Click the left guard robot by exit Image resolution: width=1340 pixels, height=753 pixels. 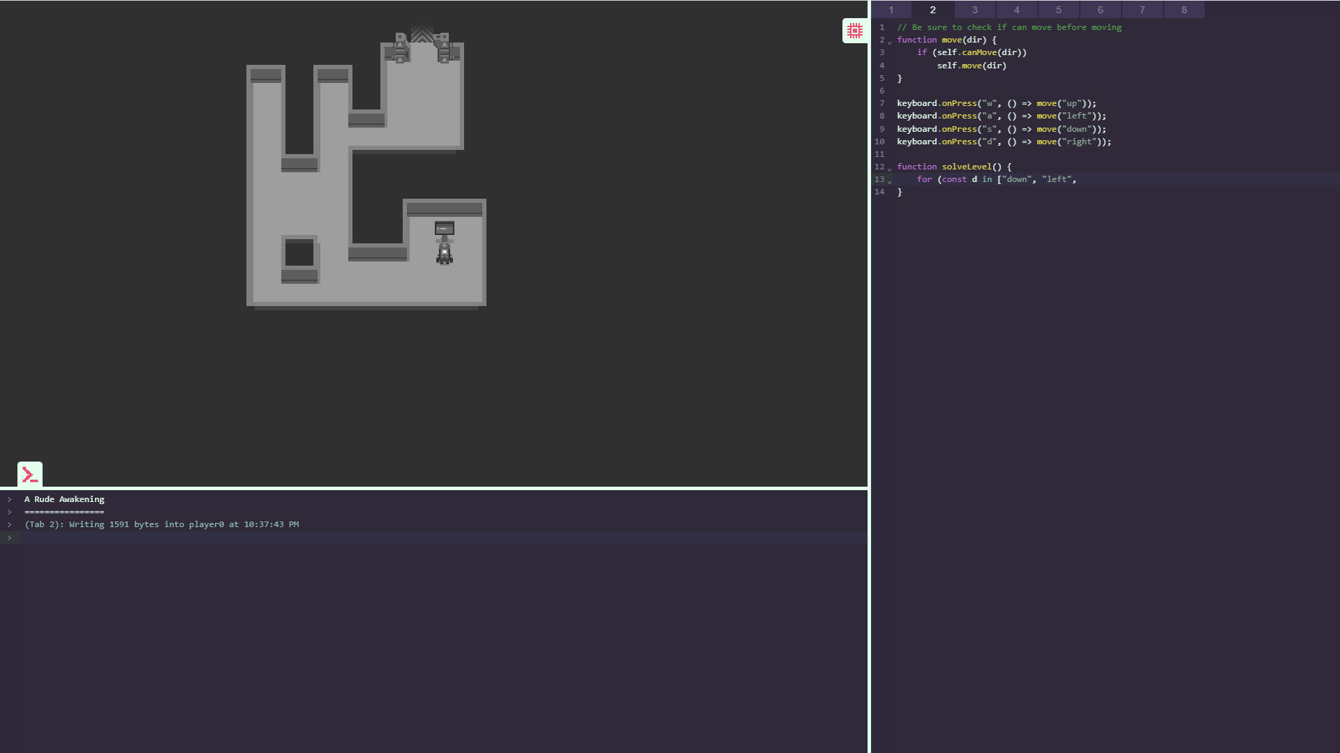(400, 48)
